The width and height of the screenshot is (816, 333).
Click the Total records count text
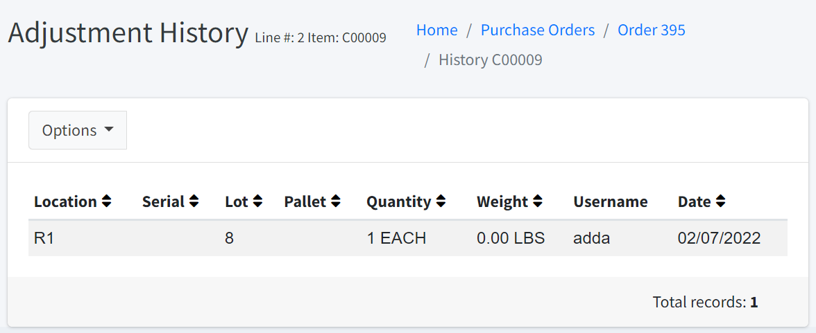[x=705, y=303]
